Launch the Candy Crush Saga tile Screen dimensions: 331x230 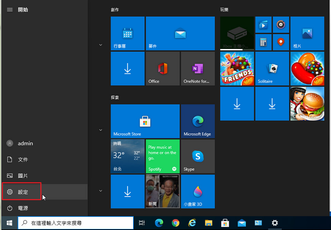click(307, 69)
